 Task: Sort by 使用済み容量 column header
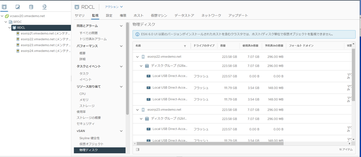(251, 46)
